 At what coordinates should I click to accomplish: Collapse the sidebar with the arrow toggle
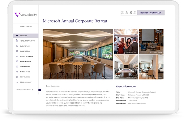pyautogui.click(x=40, y=90)
